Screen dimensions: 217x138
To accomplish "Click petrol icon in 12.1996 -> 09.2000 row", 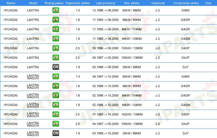I will coord(55,10).
